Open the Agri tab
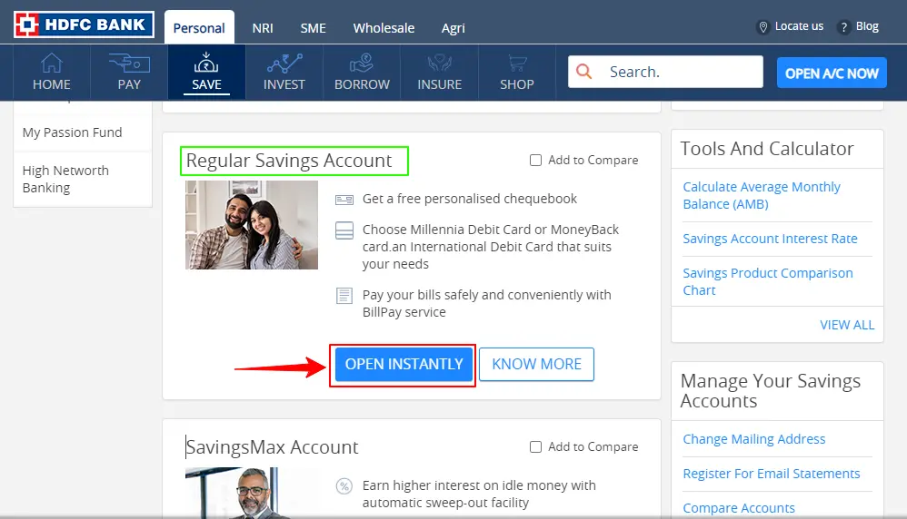 coord(453,28)
